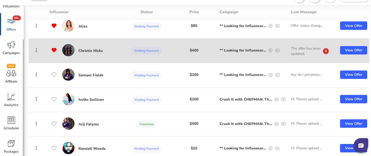371x156 pixels.
Task: Favorite Samuel Fields with the heart icon
Action: 54,75
